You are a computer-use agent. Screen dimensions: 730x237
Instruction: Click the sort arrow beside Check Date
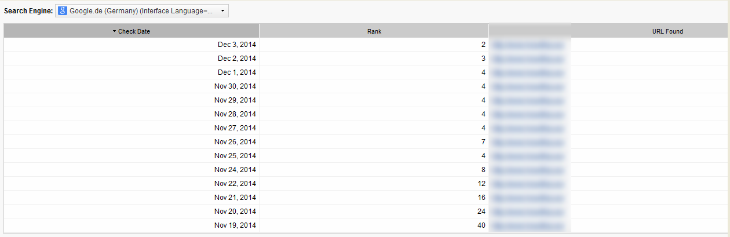[114, 31]
